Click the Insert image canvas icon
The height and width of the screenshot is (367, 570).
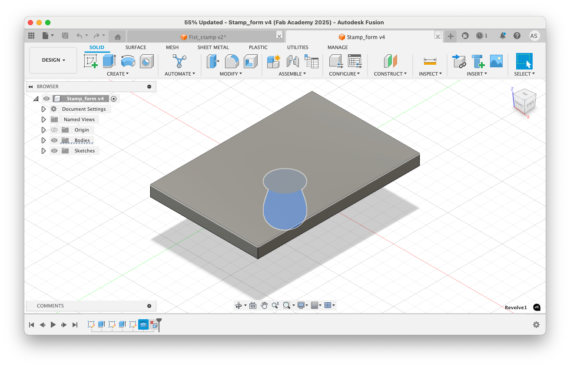coord(496,61)
